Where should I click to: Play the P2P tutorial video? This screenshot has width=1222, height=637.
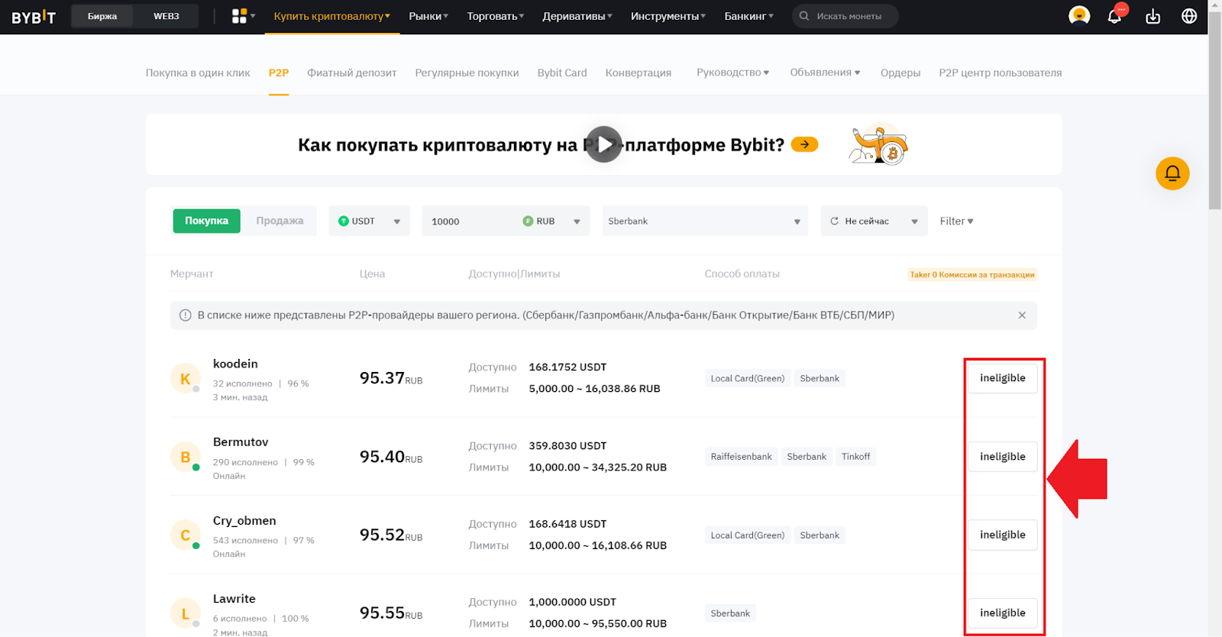(x=604, y=144)
